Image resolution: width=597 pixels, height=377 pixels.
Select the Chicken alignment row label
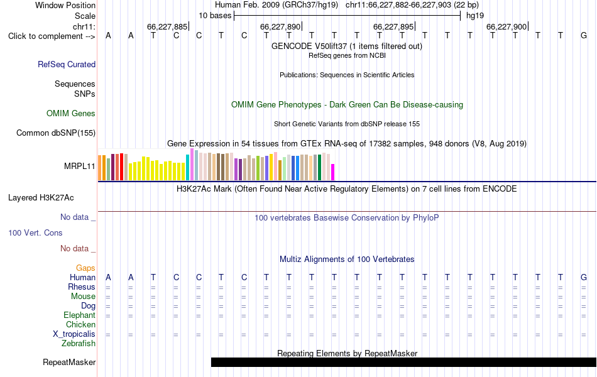coord(80,324)
